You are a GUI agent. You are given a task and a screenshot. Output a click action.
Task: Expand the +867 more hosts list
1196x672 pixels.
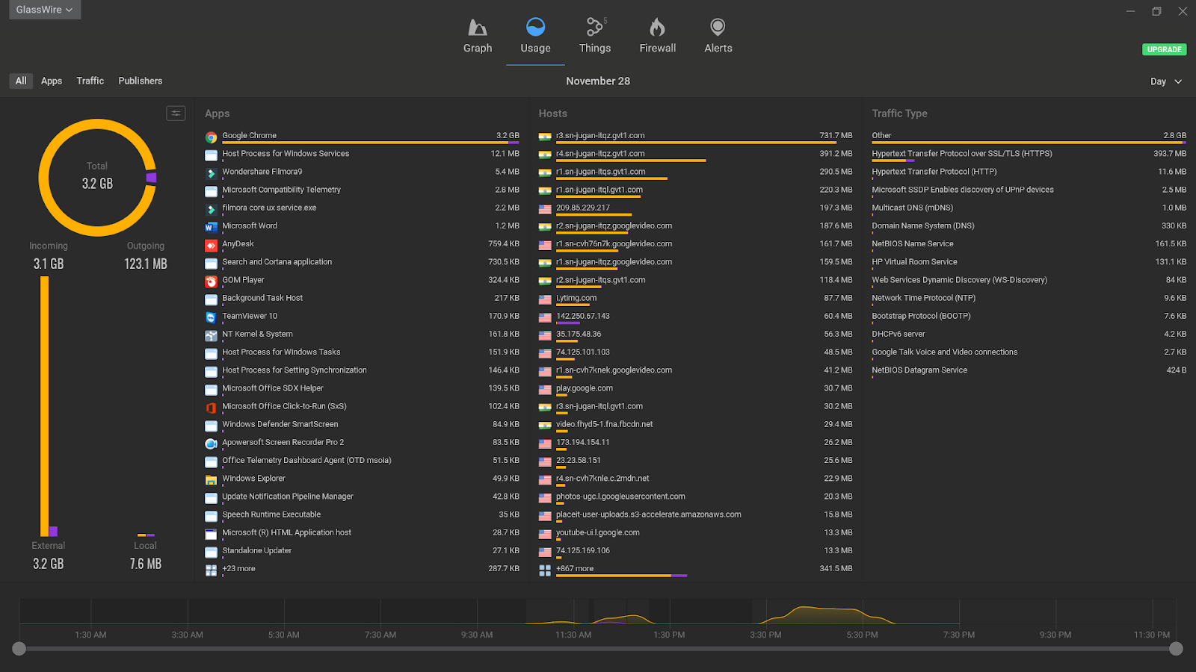pos(575,568)
